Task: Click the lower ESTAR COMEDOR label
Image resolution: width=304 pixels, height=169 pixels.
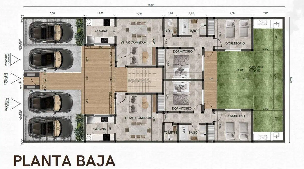Action: coord(138,118)
